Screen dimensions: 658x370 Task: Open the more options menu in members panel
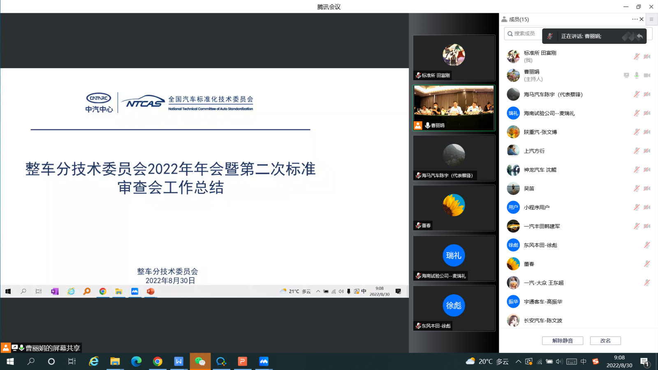(x=635, y=19)
